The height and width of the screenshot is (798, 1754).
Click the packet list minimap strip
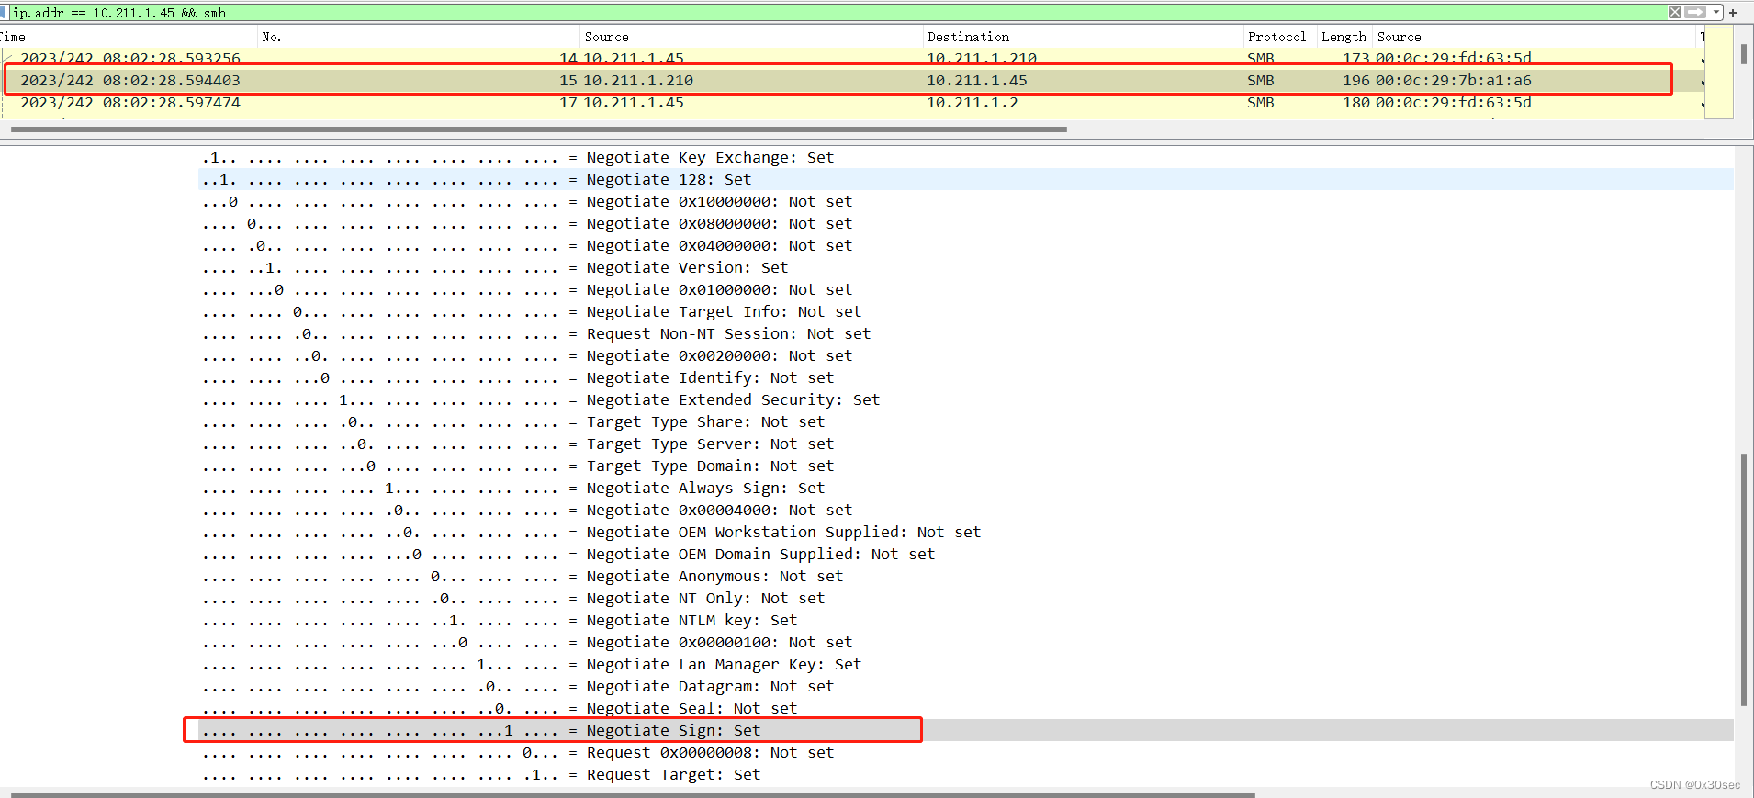tap(1719, 73)
